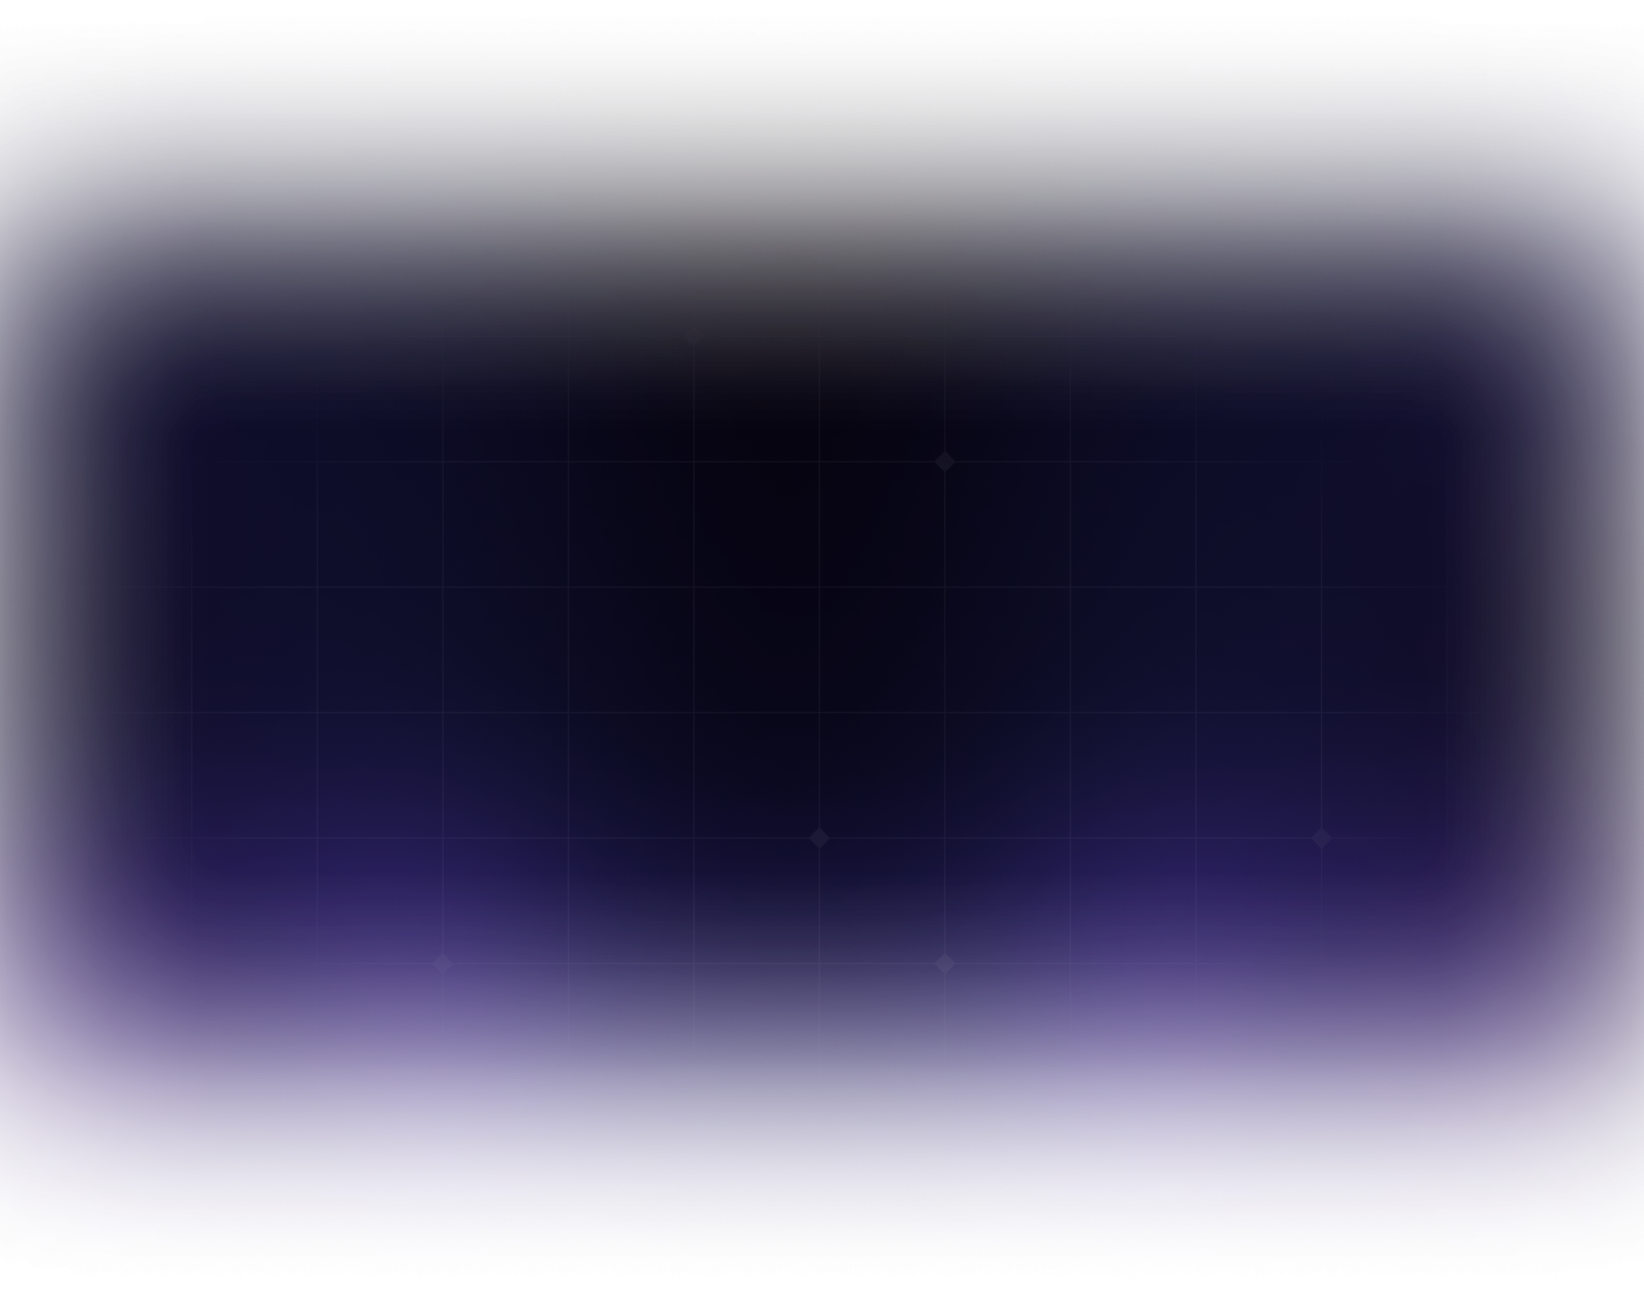Click grid intersection immediately right of second-highest diamond

(x=1070, y=462)
